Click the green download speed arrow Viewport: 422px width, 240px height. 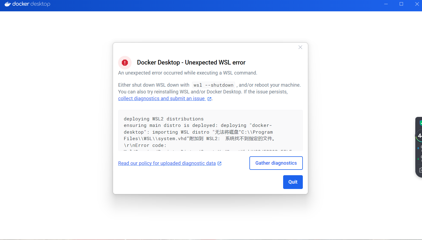click(x=418, y=159)
